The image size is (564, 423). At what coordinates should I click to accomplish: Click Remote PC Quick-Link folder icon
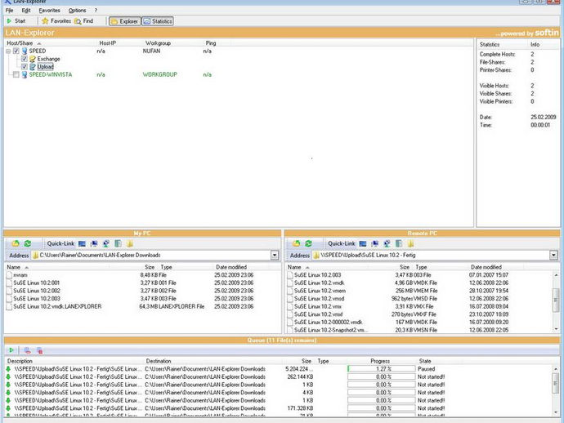[410, 243]
